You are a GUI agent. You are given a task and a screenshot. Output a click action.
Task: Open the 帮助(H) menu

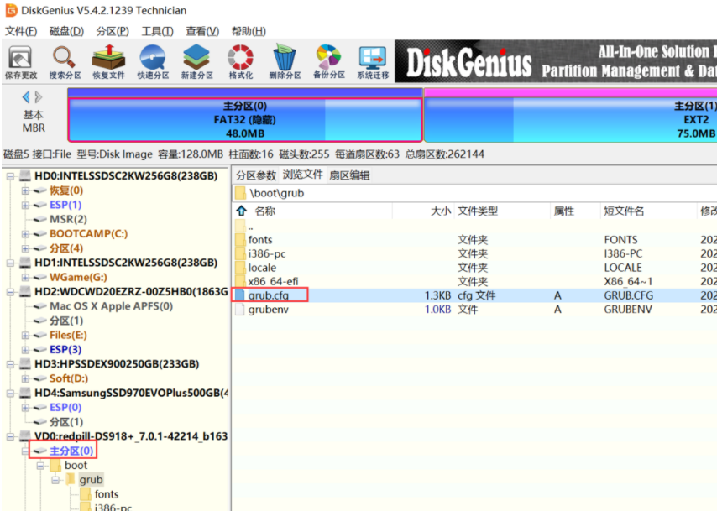point(249,31)
